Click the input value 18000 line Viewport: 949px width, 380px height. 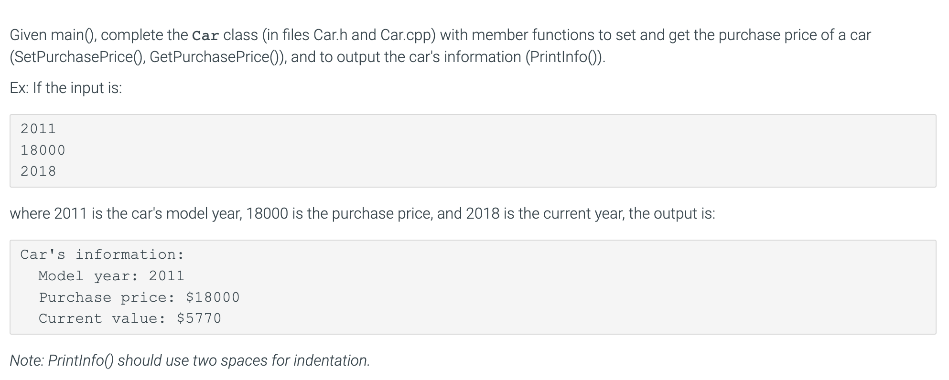coord(43,150)
